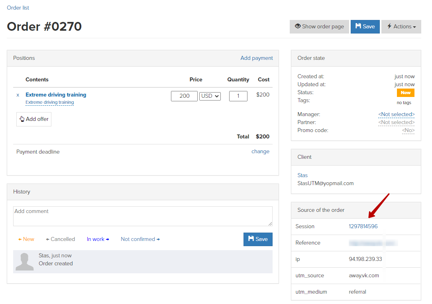Choose Partner Not selected option
The height and width of the screenshot is (304, 432).
(396, 122)
